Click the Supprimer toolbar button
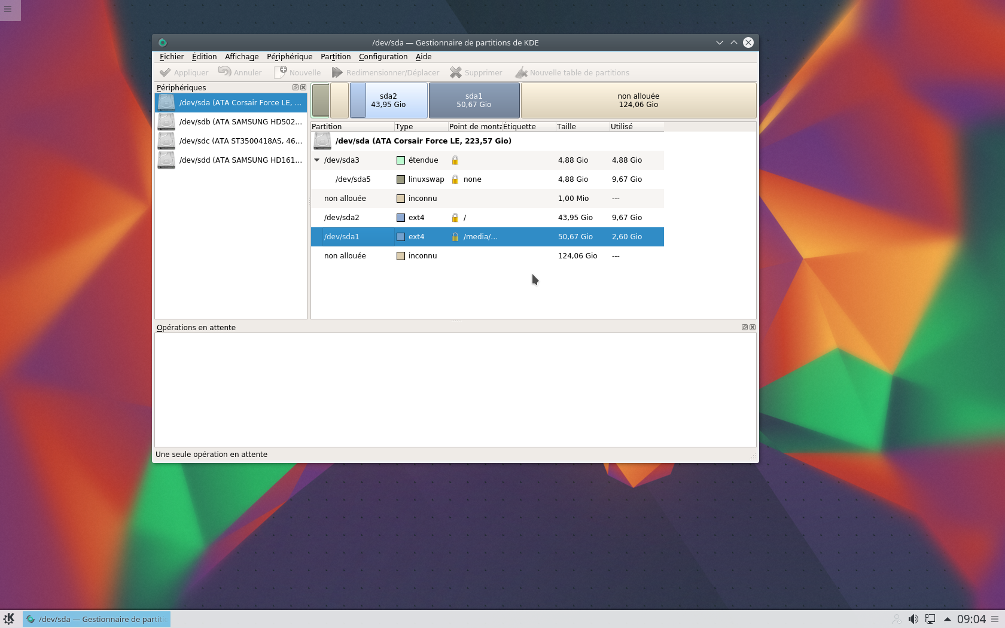Viewport: 1005px width, 628px height. click(x=476, y=72)
